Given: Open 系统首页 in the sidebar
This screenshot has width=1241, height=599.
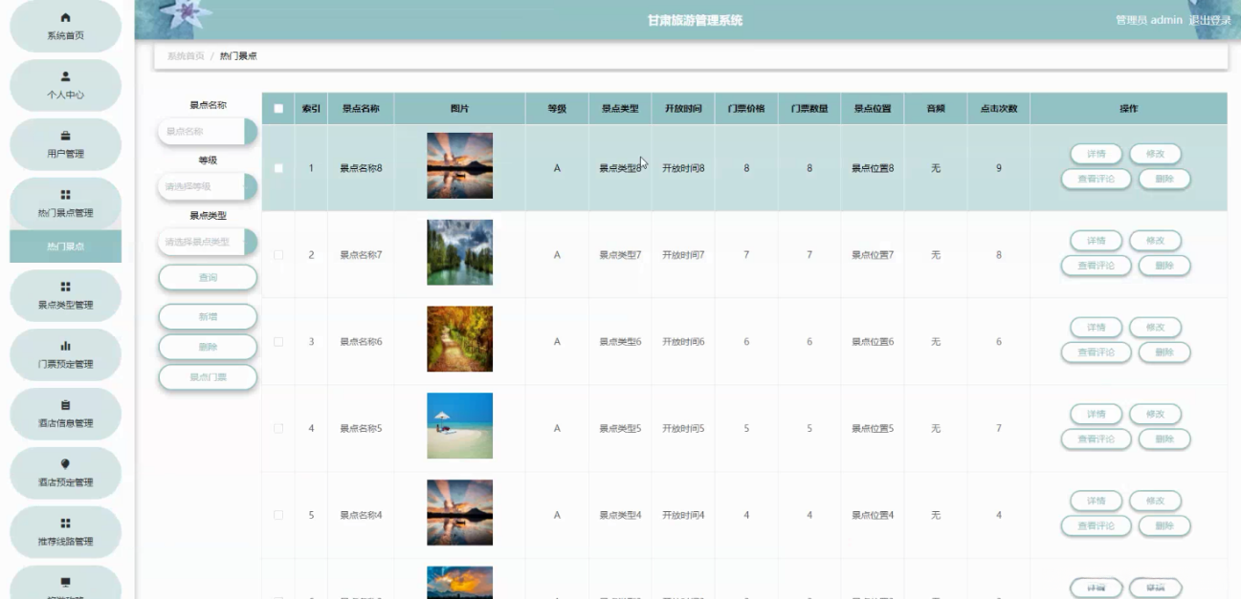Looking at the screenshot, I should pos(65,26).
